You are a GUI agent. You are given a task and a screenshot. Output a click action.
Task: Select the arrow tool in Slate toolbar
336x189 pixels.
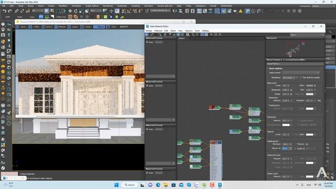tap(147, 35)
